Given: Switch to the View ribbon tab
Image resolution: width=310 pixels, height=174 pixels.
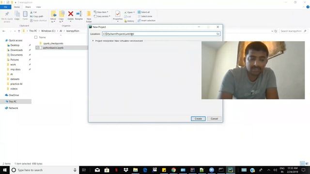Looking at the screenshot, I should click(38, 7).
